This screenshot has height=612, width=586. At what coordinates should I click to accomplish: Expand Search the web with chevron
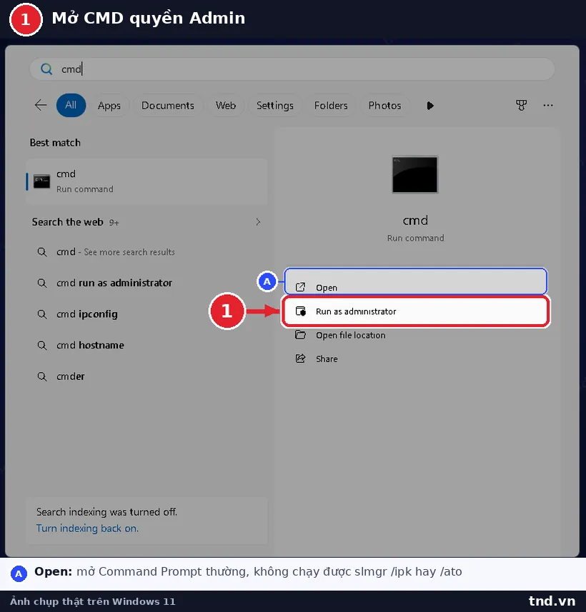point(258,221)
